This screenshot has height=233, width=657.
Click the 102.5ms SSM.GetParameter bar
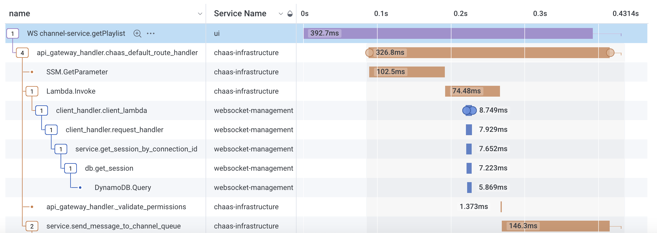[x=407, y=72]
